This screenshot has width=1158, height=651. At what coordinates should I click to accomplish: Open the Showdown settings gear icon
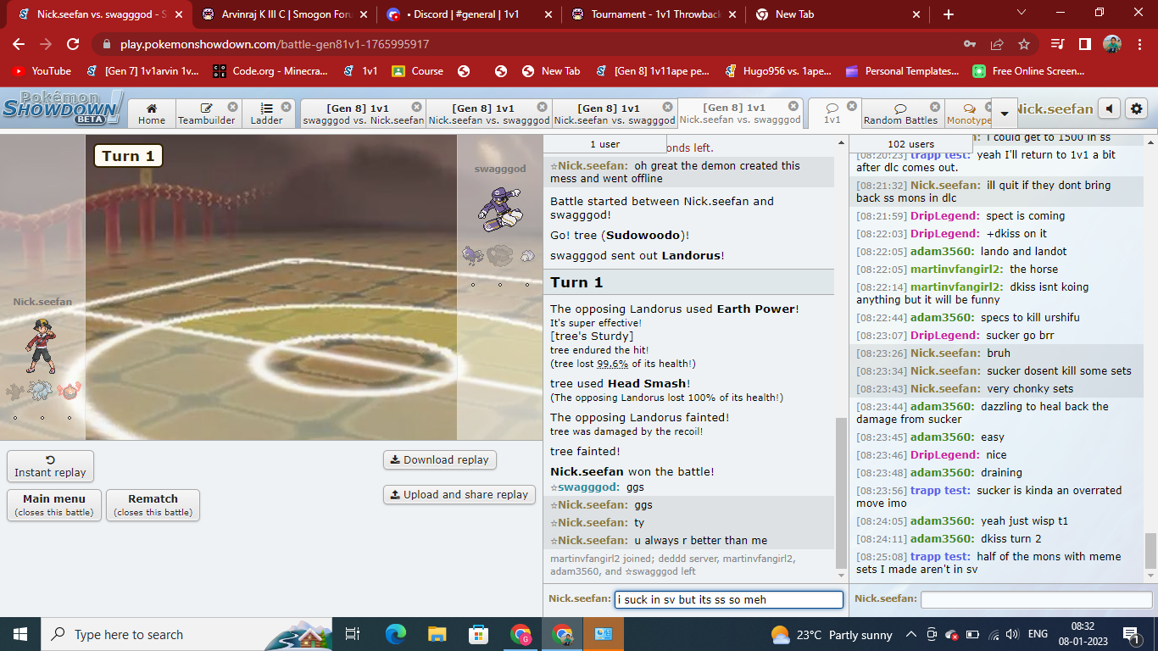point(1137,108)
